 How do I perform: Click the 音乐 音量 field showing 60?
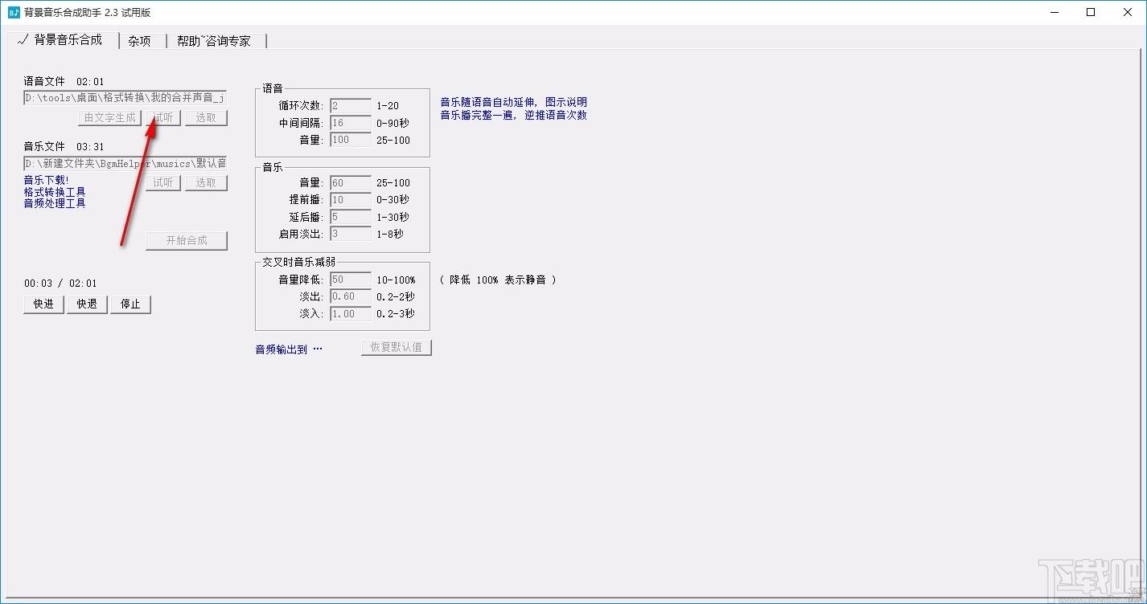[351, 183]
